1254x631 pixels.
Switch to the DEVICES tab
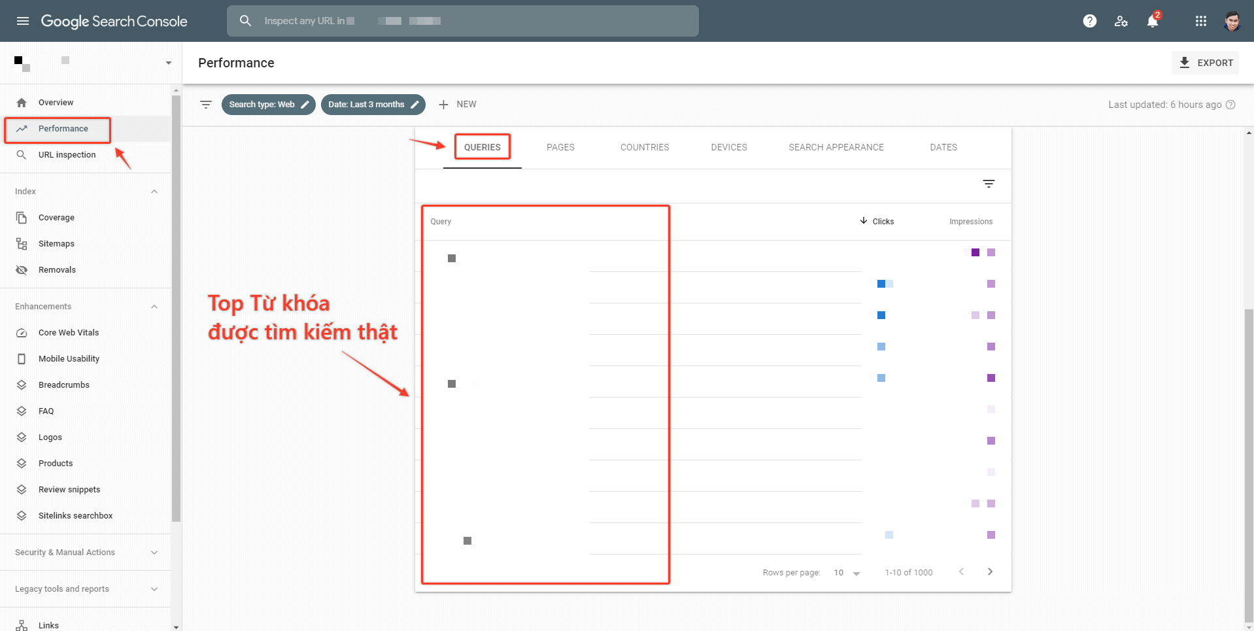(x=729, y=147)
